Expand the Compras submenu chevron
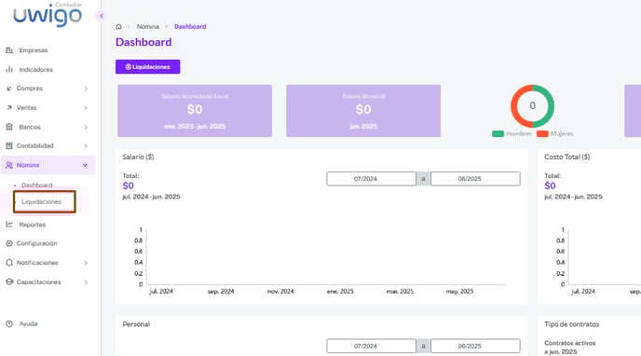641x356 pixels. (86, 89)
